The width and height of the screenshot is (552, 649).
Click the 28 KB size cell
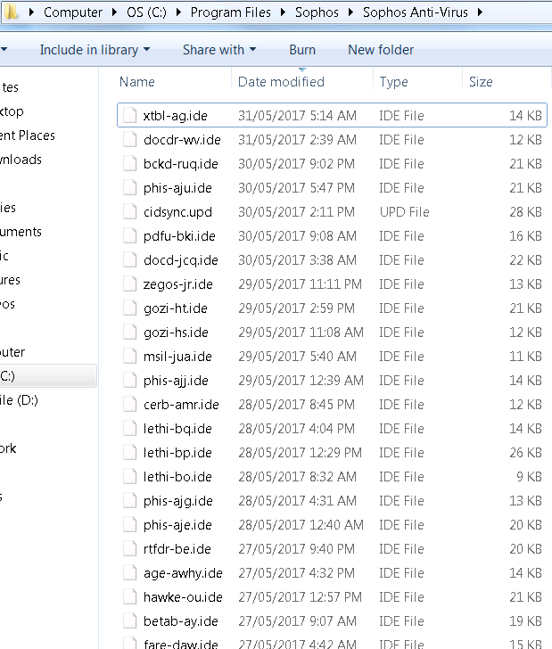tap(525, 211)
